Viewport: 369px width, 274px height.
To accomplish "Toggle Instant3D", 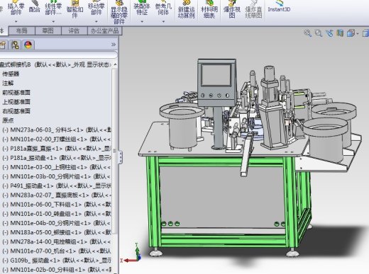I will [279, 6].
